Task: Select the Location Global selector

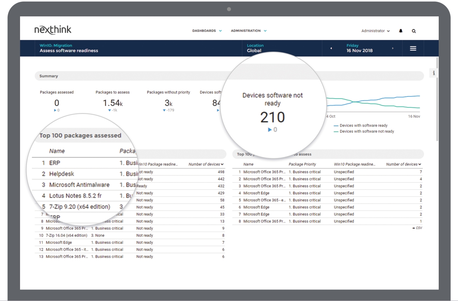Action: coord(255,48)
